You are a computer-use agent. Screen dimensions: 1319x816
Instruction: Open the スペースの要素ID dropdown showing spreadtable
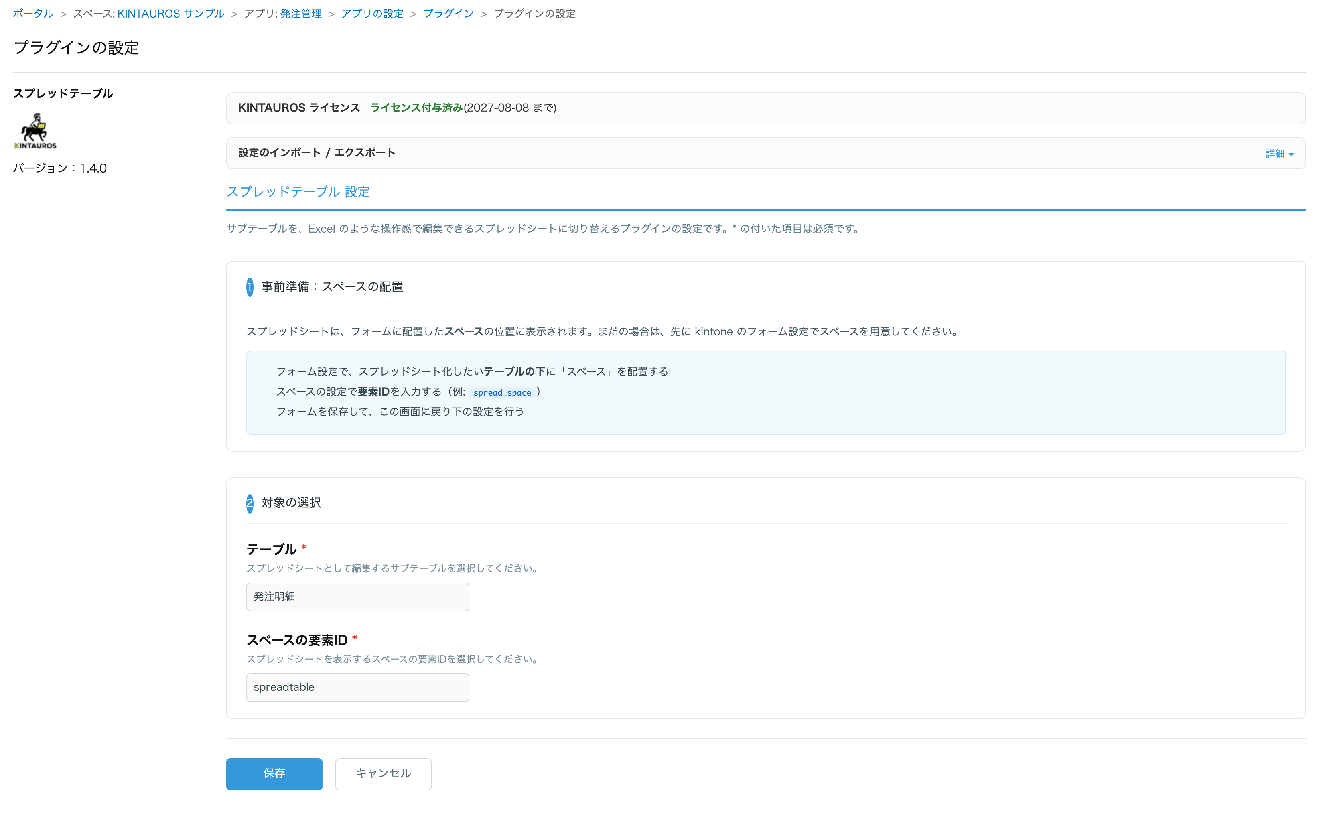pos(357,687)
